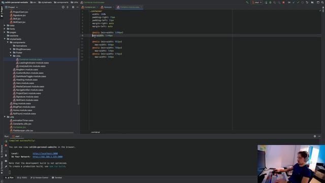
Task: Select NavigationBar.module.sass file
Action: point(28,90)
